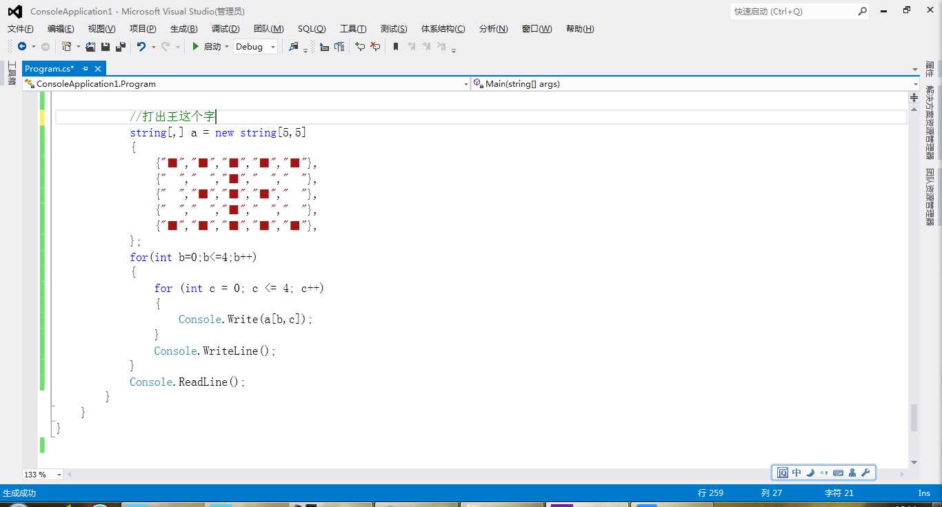Click the Open File toolbar icon
Viewport: 942px width, 507px height.
90,47
